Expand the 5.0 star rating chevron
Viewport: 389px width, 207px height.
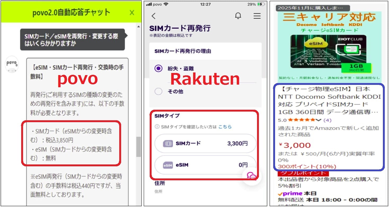click(x=319, y=120)
